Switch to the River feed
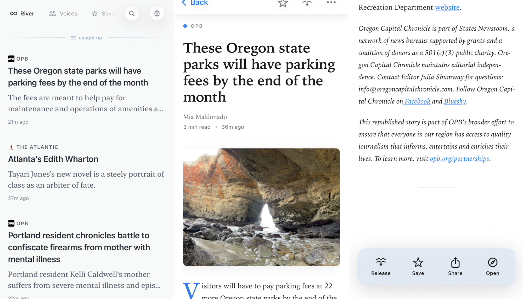 tap(22, 13)
